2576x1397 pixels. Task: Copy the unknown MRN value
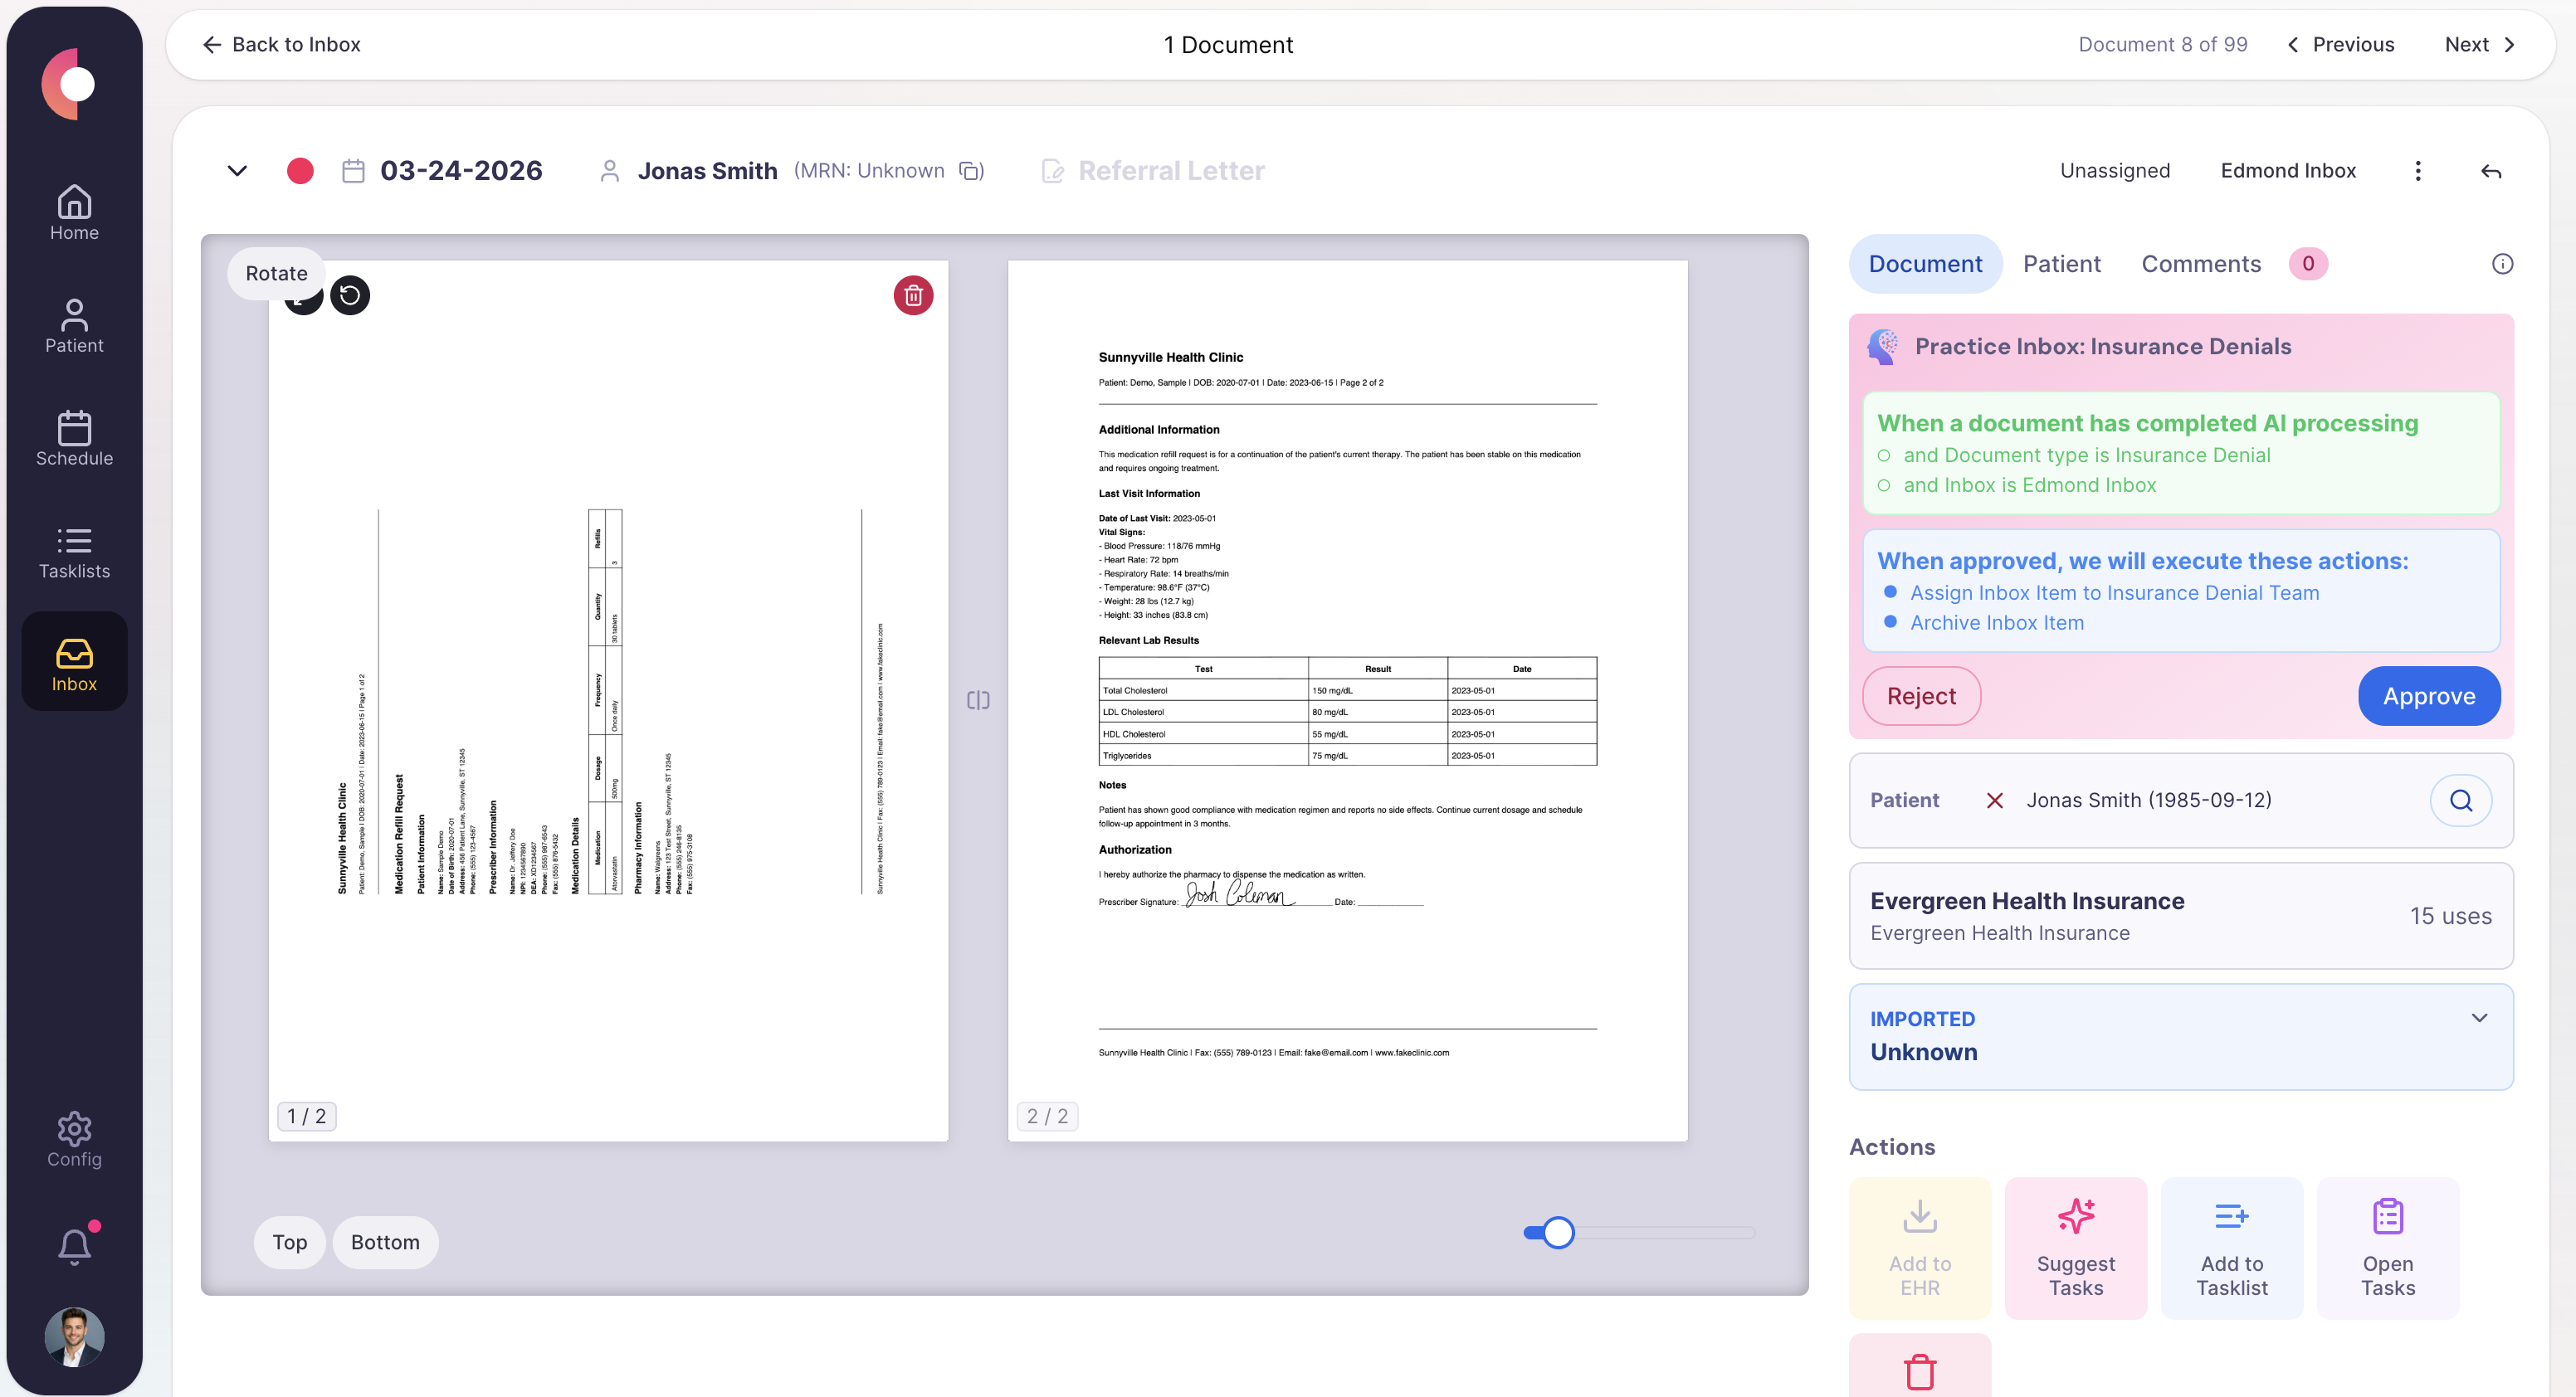(x=969, y=171)
